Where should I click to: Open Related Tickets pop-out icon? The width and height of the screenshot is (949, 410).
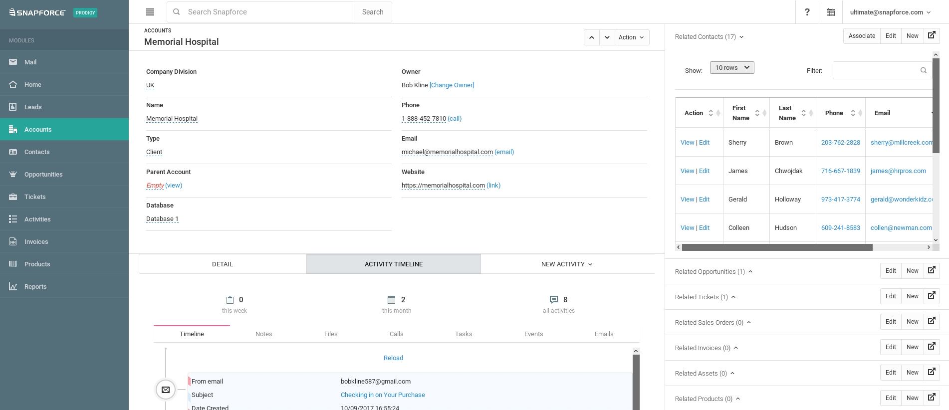pos(932,296)
